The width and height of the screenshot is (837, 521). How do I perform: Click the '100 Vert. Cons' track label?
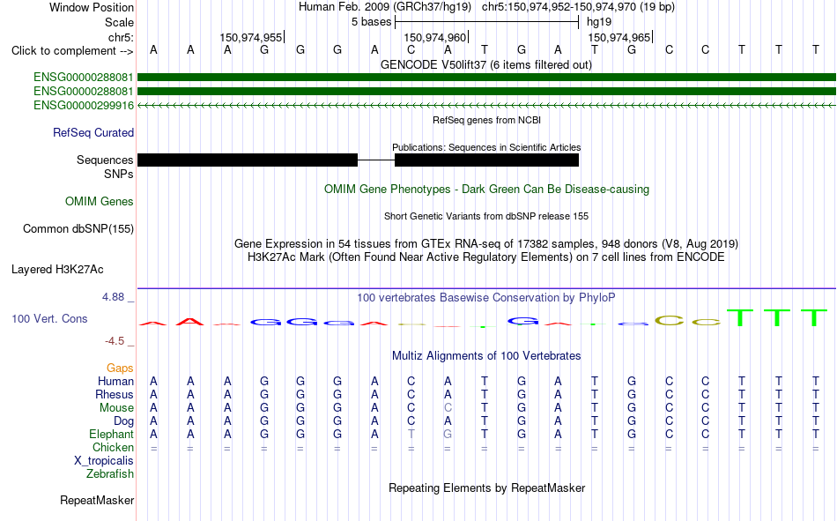pyautogui.click(x=49, y=318)
